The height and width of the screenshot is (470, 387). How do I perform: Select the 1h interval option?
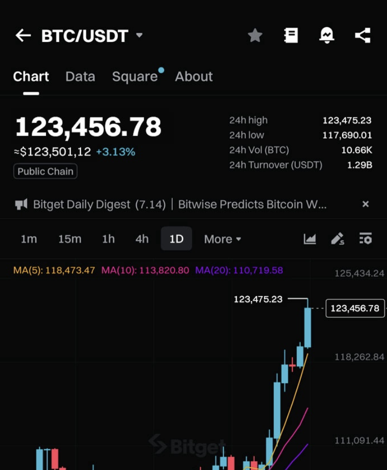click(108, 239)
